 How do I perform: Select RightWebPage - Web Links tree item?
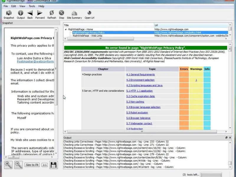87,36
